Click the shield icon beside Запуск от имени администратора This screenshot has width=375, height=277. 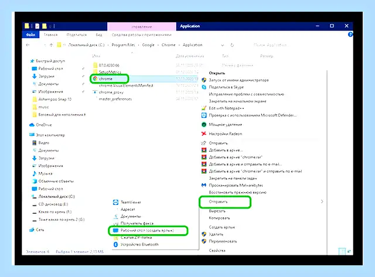tap(204, 80)
